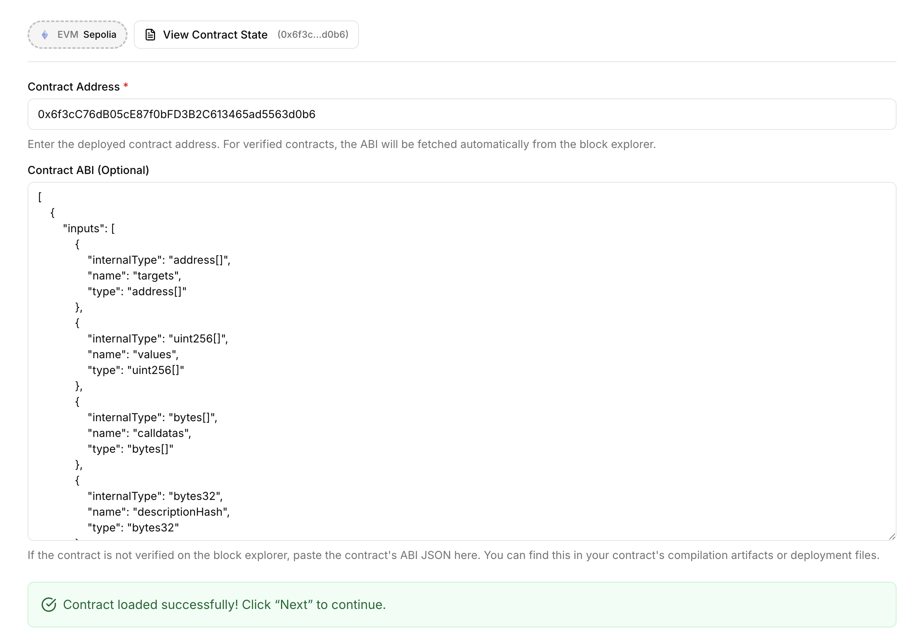Image resolution: width=917 pixels, height=644 pixels.
Task: Click the Contract ABI (Optional) label
Action: (88, 170)
